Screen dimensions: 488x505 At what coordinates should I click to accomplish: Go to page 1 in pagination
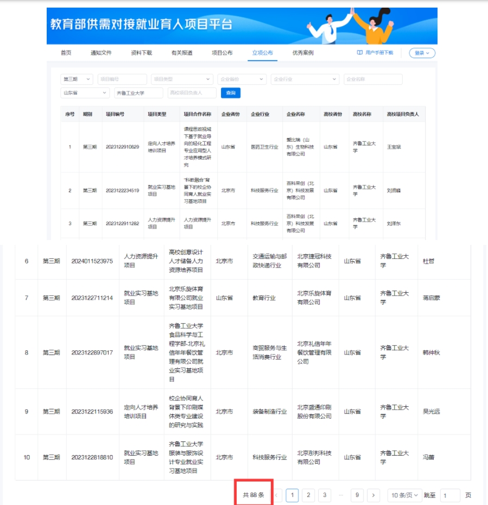[x=292, y=495]
